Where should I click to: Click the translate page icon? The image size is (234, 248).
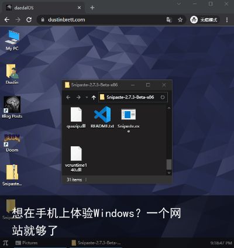pos(169,20)
